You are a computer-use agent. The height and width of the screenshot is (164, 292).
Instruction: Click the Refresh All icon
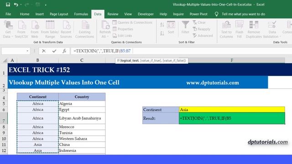click(105, 25)
